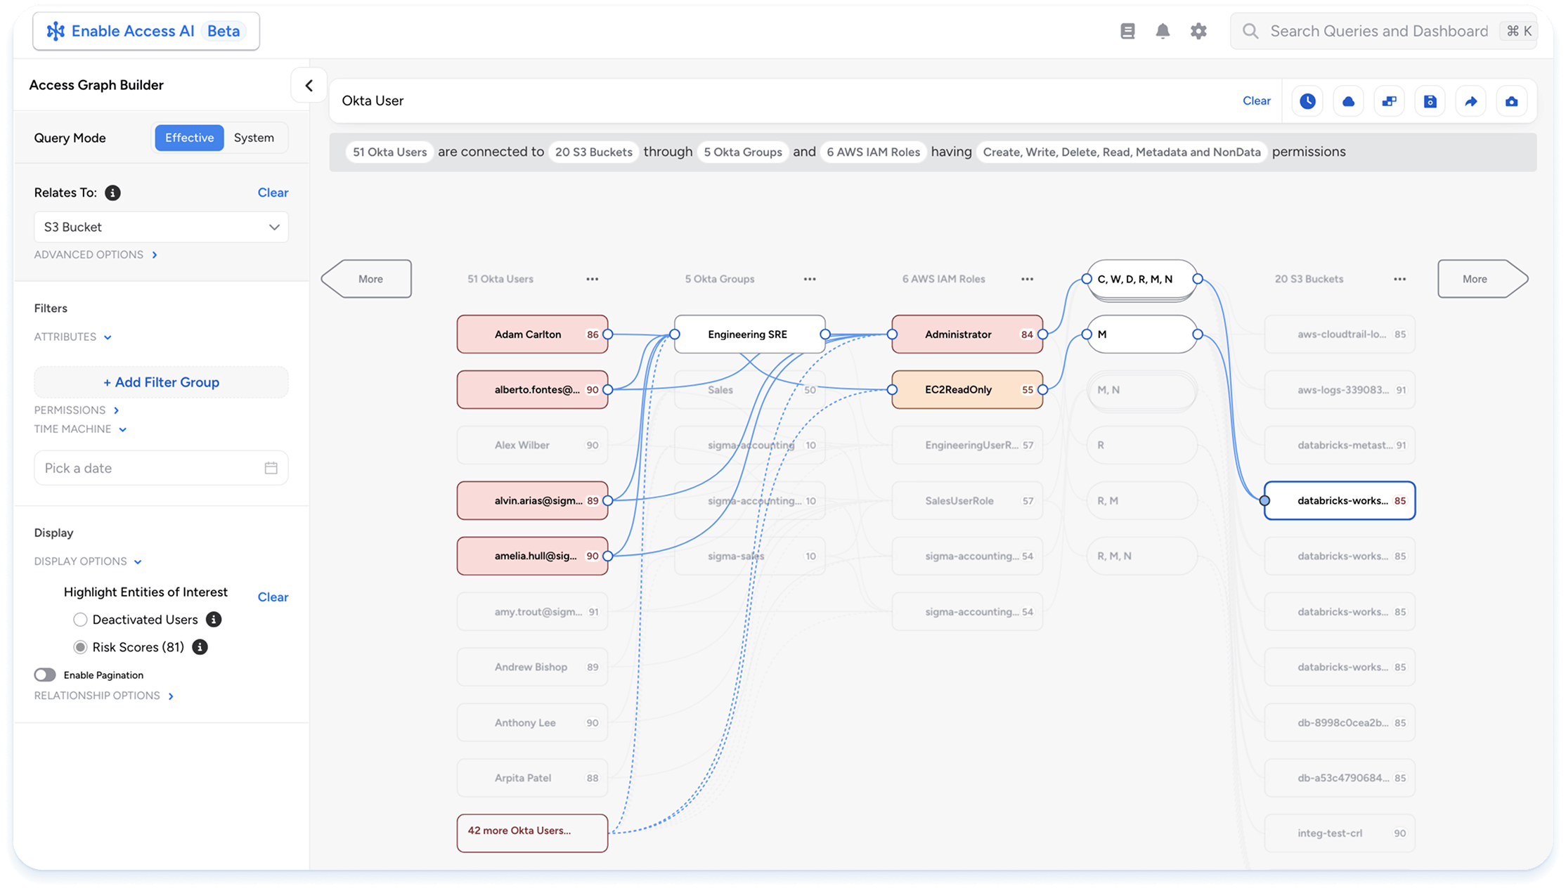Image resolution: width=1566 pixels, height=891 pixels.
Task: Switch Query Mode to System
Action: click(x=254, y=138)
